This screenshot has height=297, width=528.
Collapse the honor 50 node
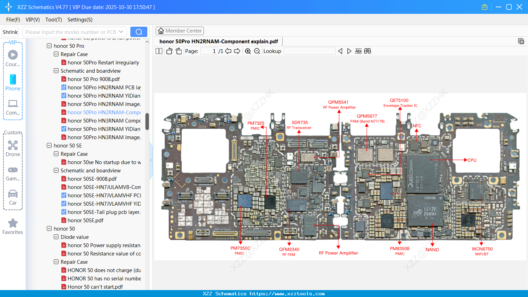coord(49,228)
